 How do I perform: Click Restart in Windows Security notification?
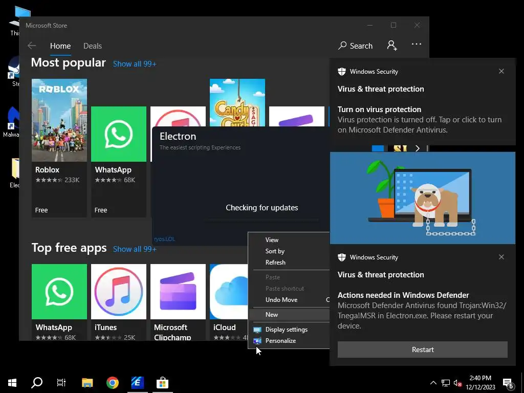pyautogui.click(x=422, y=350)
